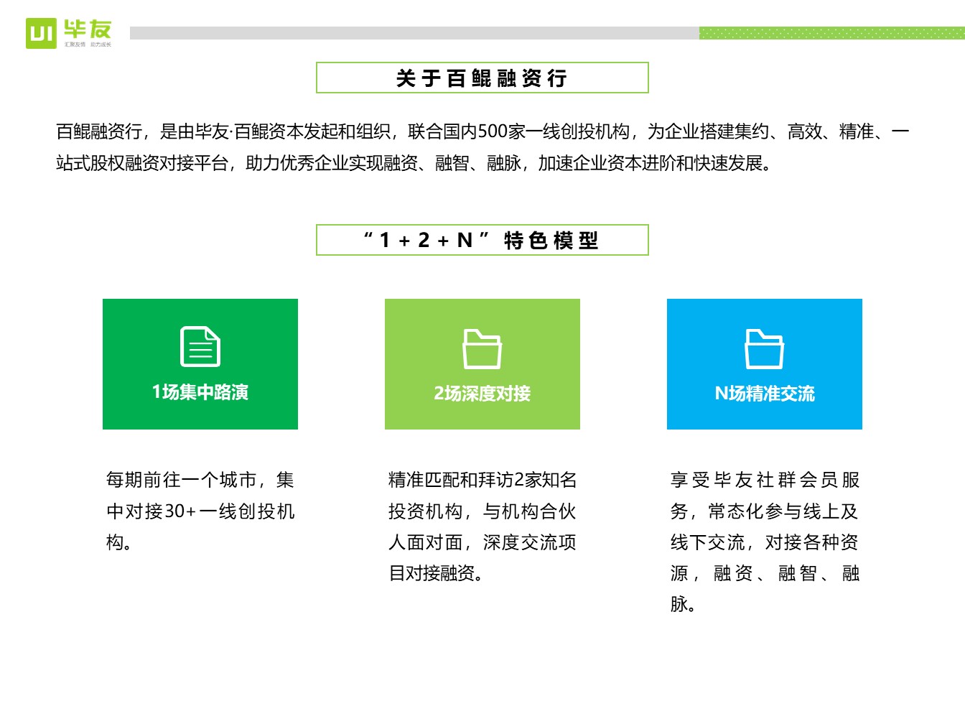965x724 pixels.
Task: Click the green 1场集中路演 card
Action: [200, 364]
